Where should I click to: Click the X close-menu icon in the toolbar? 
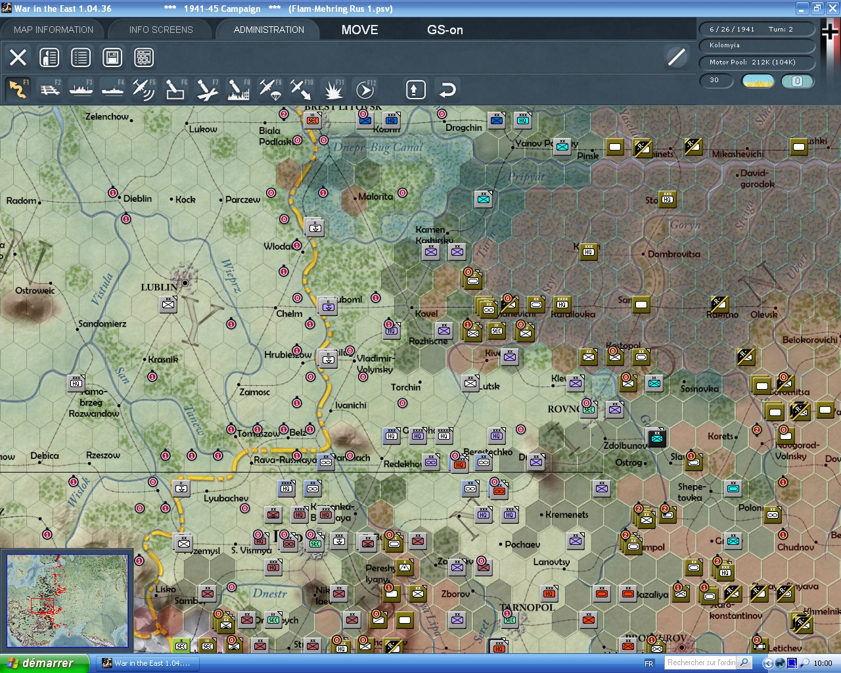[18, 57]
